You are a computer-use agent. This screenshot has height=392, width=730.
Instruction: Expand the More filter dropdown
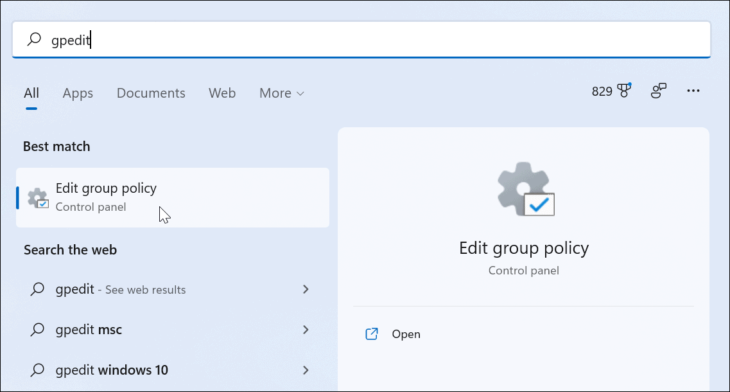pyautogui.click(x=282, y=93)
